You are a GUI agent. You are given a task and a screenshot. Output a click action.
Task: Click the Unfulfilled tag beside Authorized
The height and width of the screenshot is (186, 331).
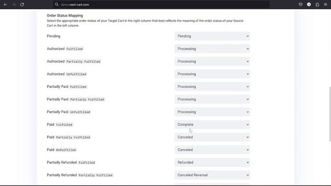point(76,74)
